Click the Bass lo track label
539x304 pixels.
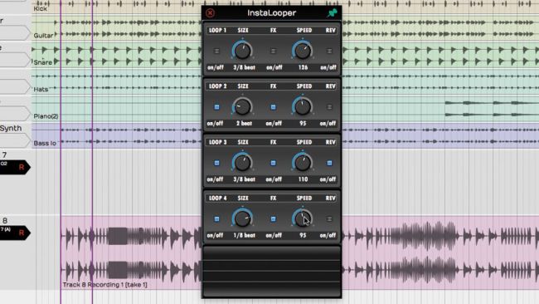(x=45, y=143)
